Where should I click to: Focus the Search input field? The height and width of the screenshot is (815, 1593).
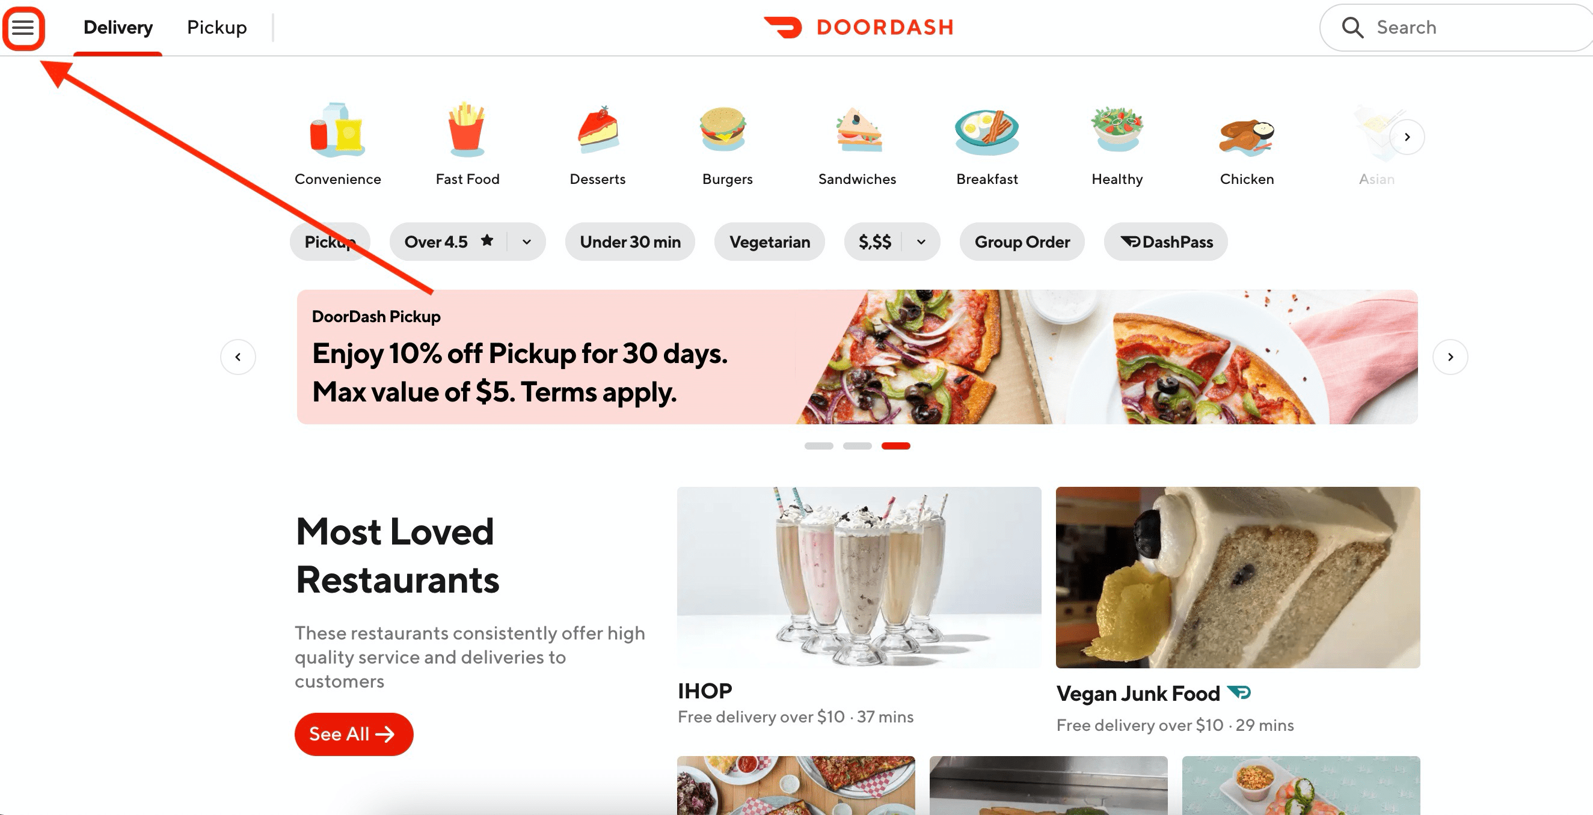(x=1459, y=27)
